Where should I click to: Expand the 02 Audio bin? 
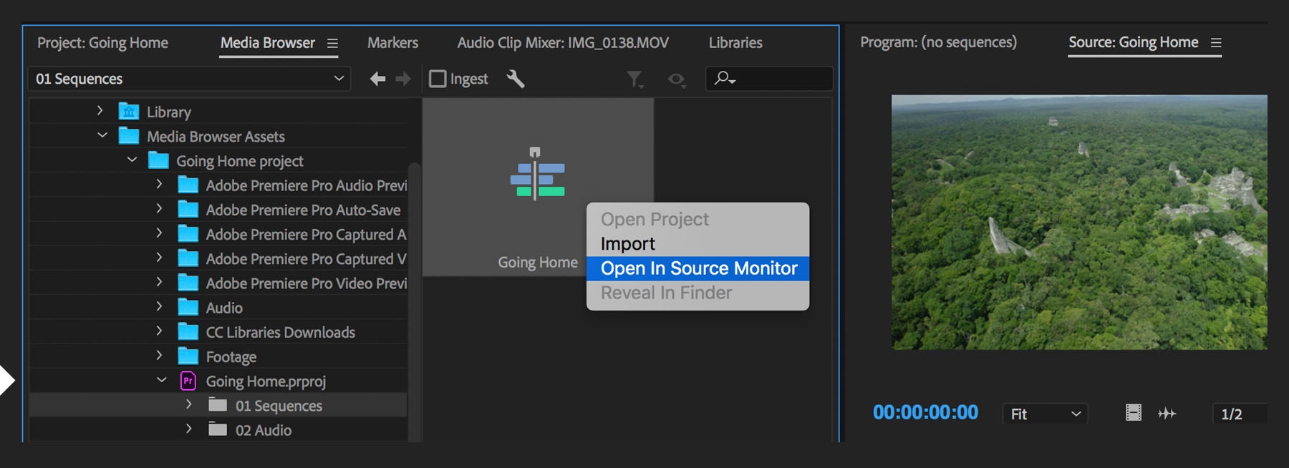[188, 429]
